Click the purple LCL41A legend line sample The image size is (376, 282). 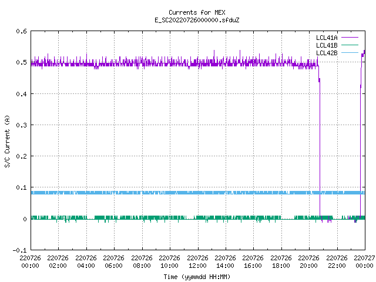(350, 38)
